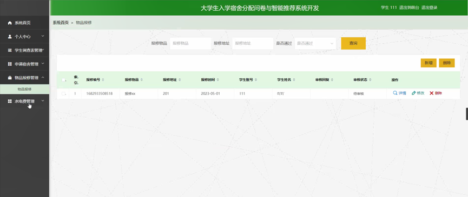Click the toolbox icon beside 物品报修管理
This screenshot has height=197, width=468.
point(10,78)
